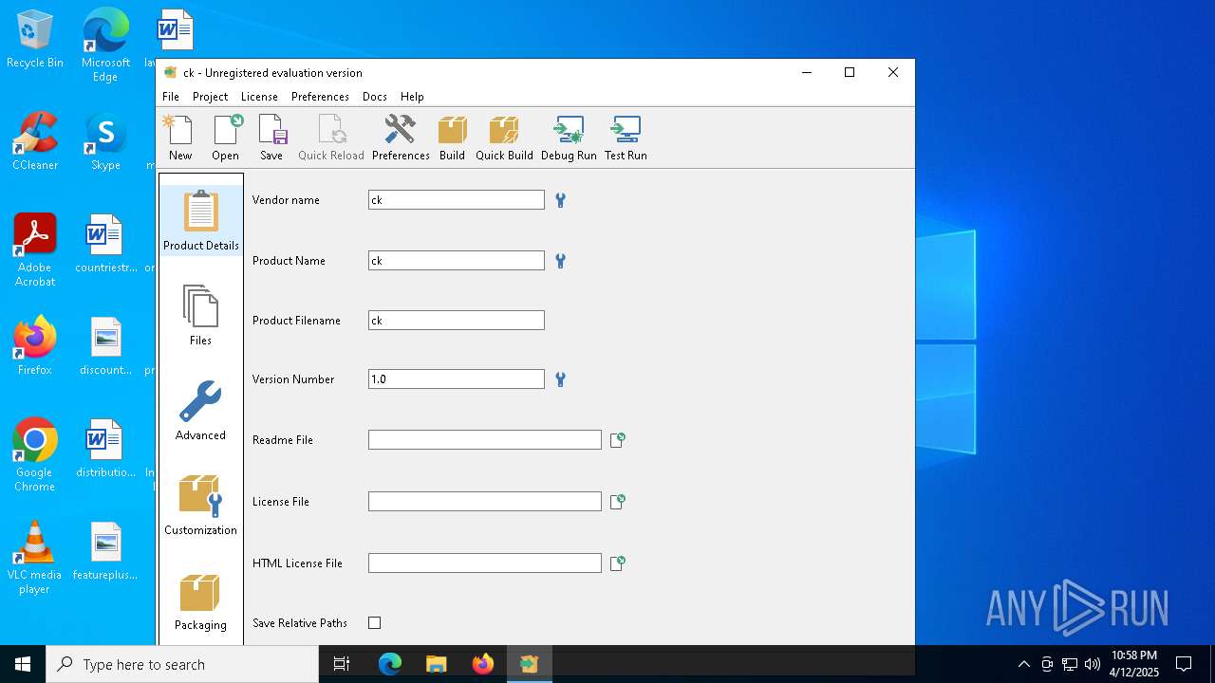This screenshot has width=1215, height=683.
Task: Open File Explorer from taskbar
Action: tap(436, 664)
